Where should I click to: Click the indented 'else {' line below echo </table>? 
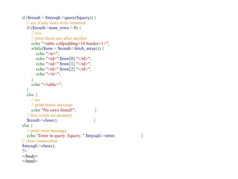pos(32,95)
